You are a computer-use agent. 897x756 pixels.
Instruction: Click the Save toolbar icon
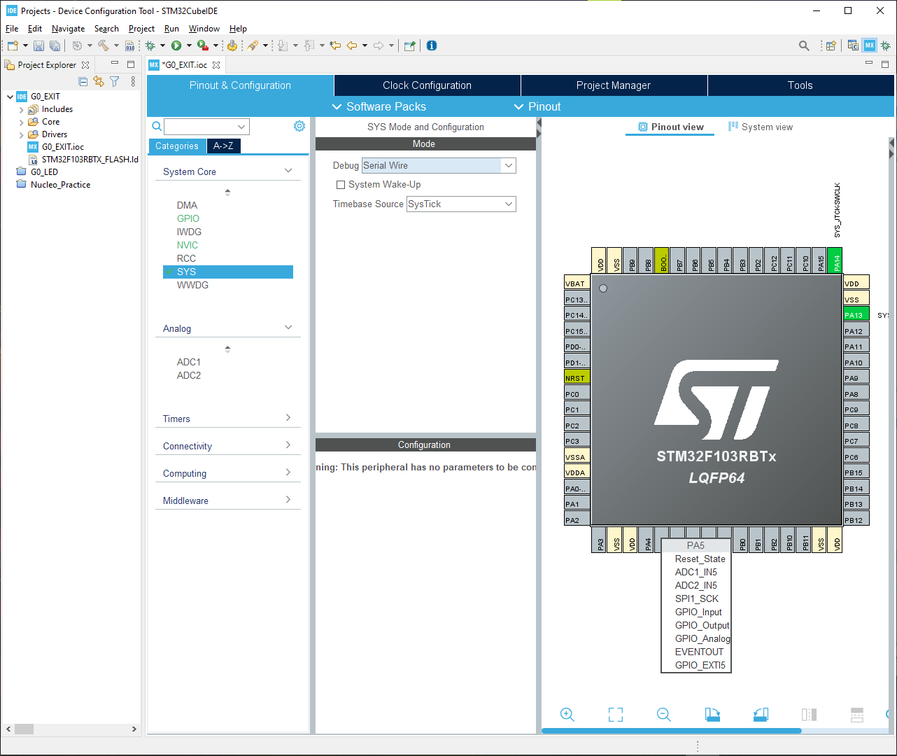[38, 45]
